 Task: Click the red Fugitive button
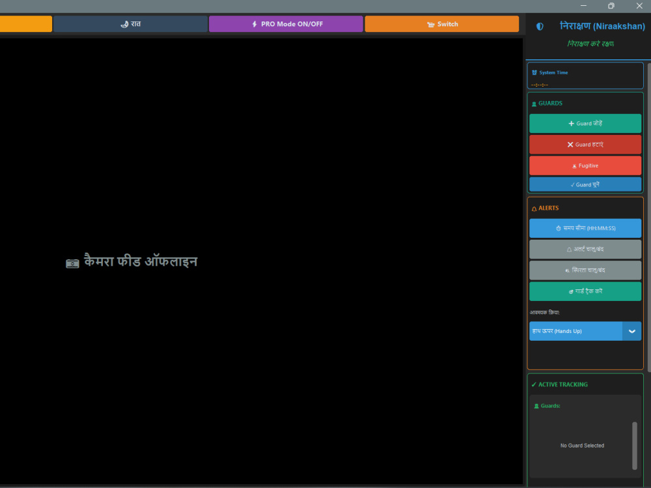click(585, 165)
